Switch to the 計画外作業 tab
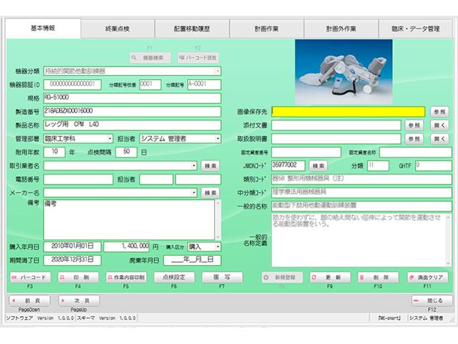 pos(341,29)
